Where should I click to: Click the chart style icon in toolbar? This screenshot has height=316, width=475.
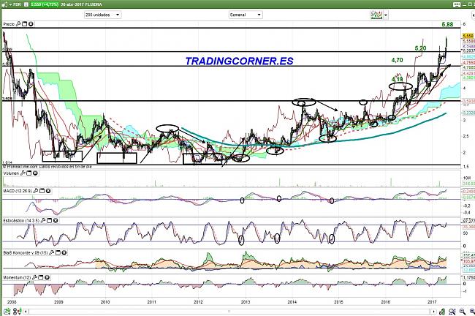(x=376, y=15)
